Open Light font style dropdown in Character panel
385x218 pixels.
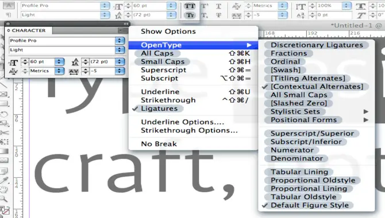[120, 50]
